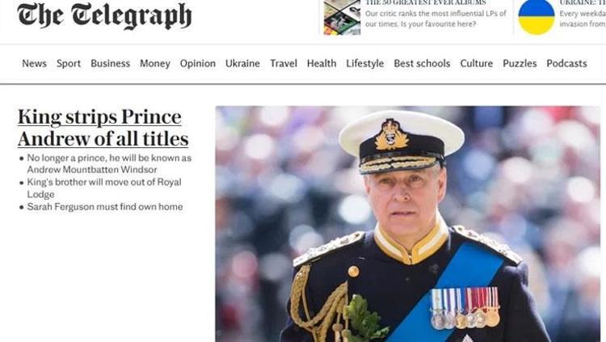Select Business in the navigation bar
This screenshot has height=342, width=606.
[110, 63]
